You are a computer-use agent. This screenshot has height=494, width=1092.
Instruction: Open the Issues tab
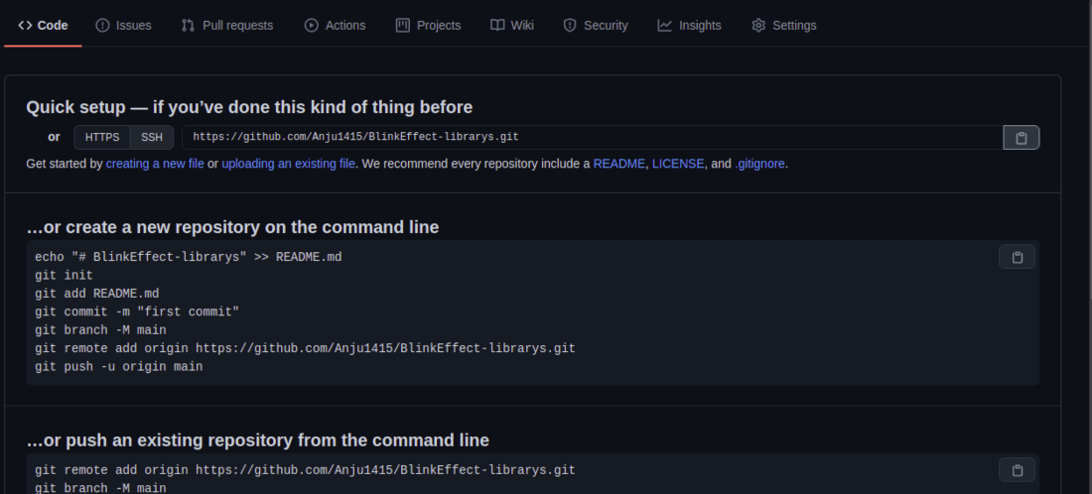123,25
